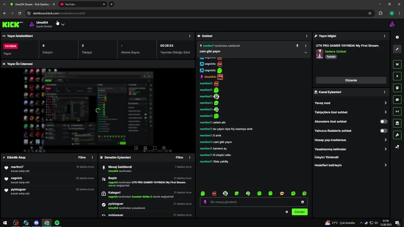Toggle the wrench stream info icon in sidebar
The height and width of the screenshot is (227, 404).
tap(397, 135)
